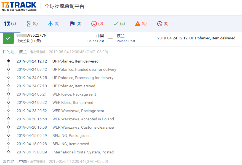
Task: Select the flag pick-up filter tab
Action: pyautogui.click(x=75, y=24)
